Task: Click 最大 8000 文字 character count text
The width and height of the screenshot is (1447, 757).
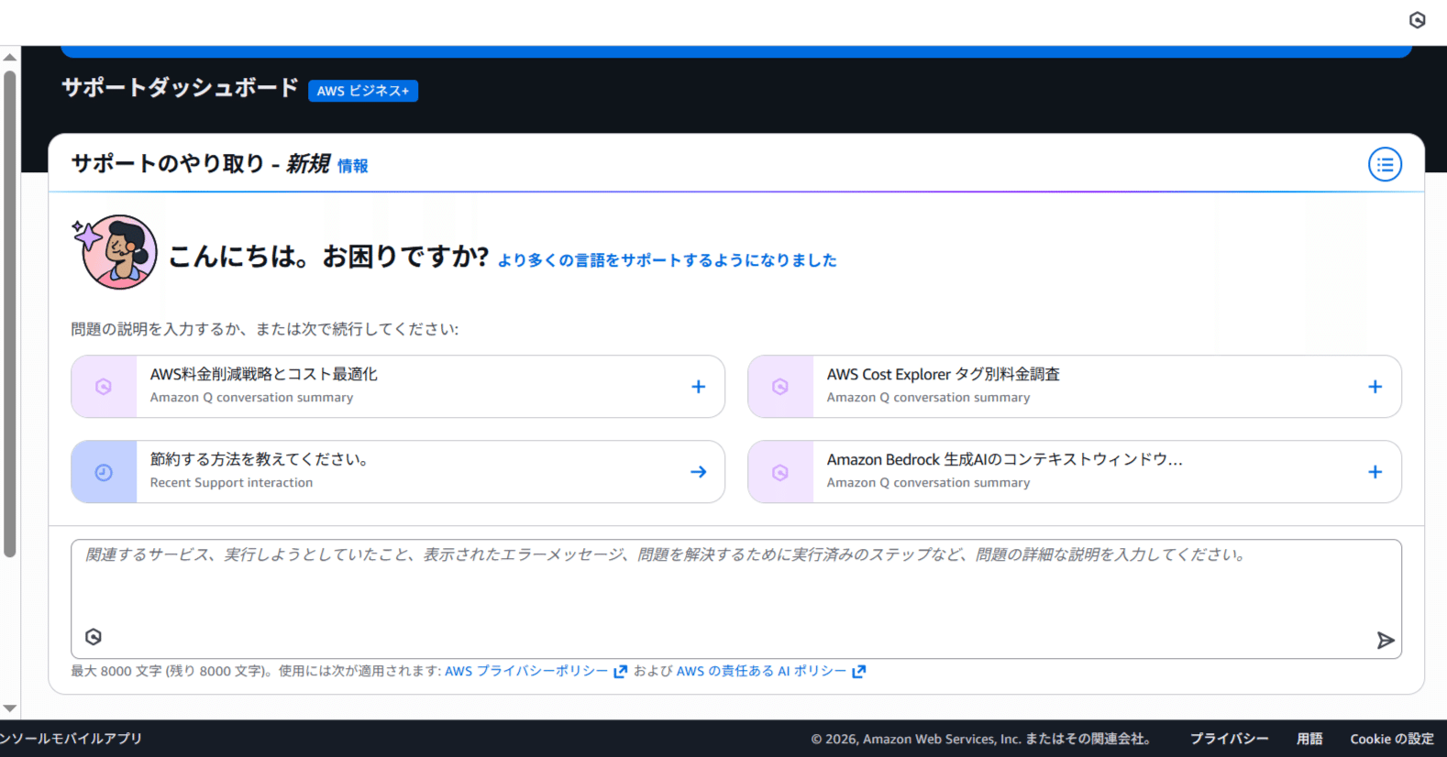Action: tap(256, 672)
